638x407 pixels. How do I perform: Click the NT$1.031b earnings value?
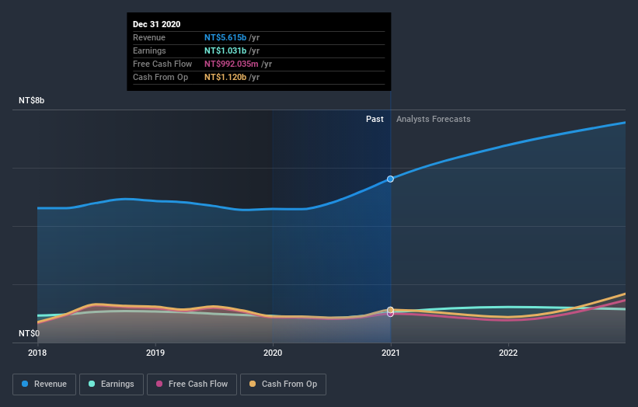[x=225, y=50]
